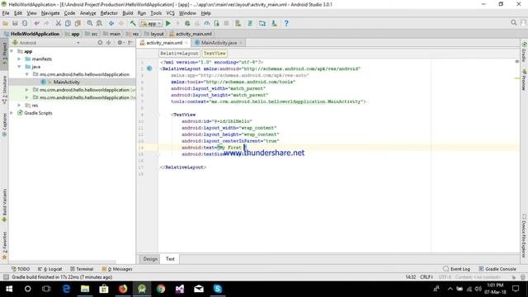This screenshot has width=528, height=297.
Task: Toggle the Device File Explorer panel
Action: click(524, 236)
